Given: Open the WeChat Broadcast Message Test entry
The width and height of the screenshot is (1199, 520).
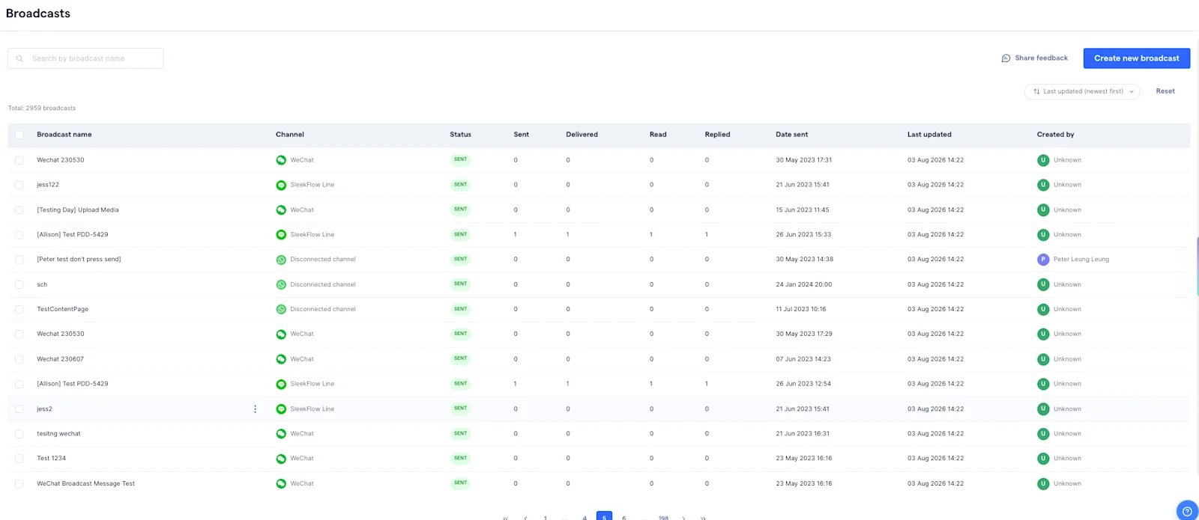Looking at the screenshot, I should [x=86, y=484].
